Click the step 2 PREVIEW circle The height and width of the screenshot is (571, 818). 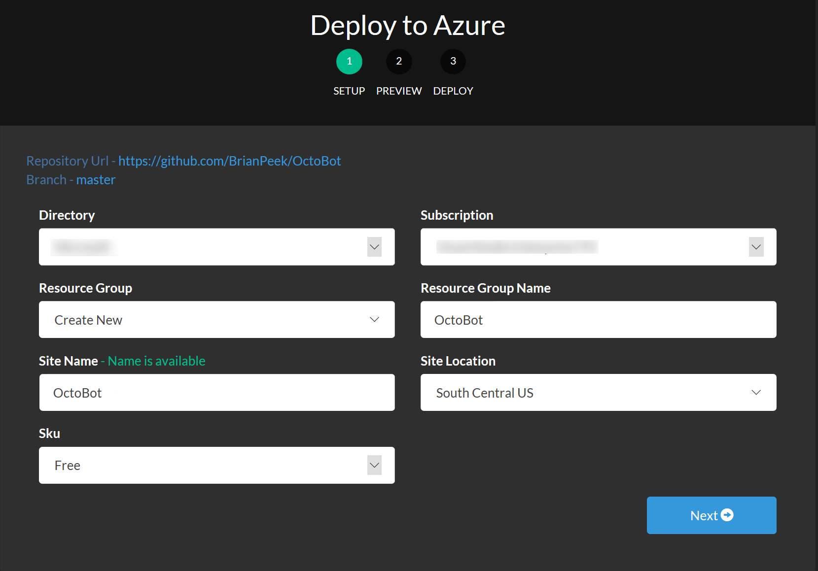(x=399, y=61)
